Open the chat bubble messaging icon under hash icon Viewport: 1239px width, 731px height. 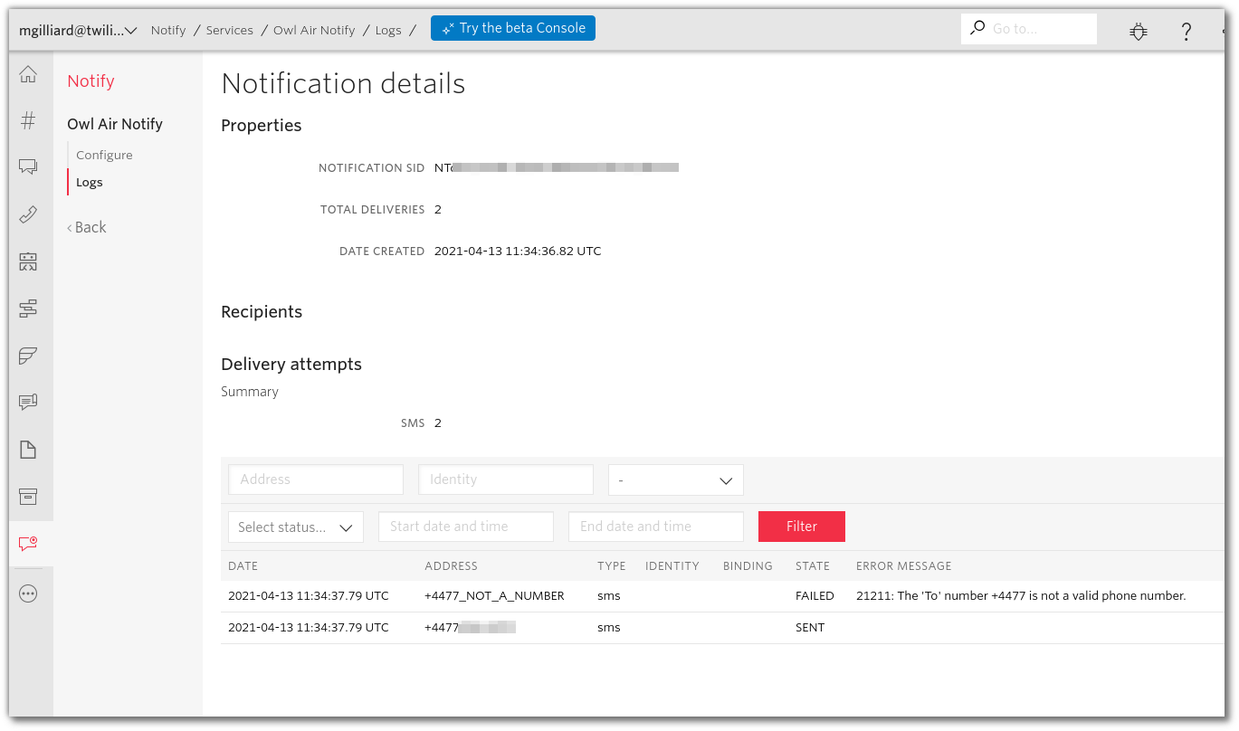pos(28,166)
